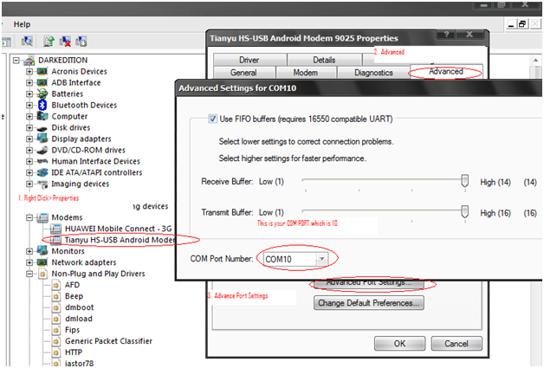Open the COM Port Number dropdown

point(321,259)
